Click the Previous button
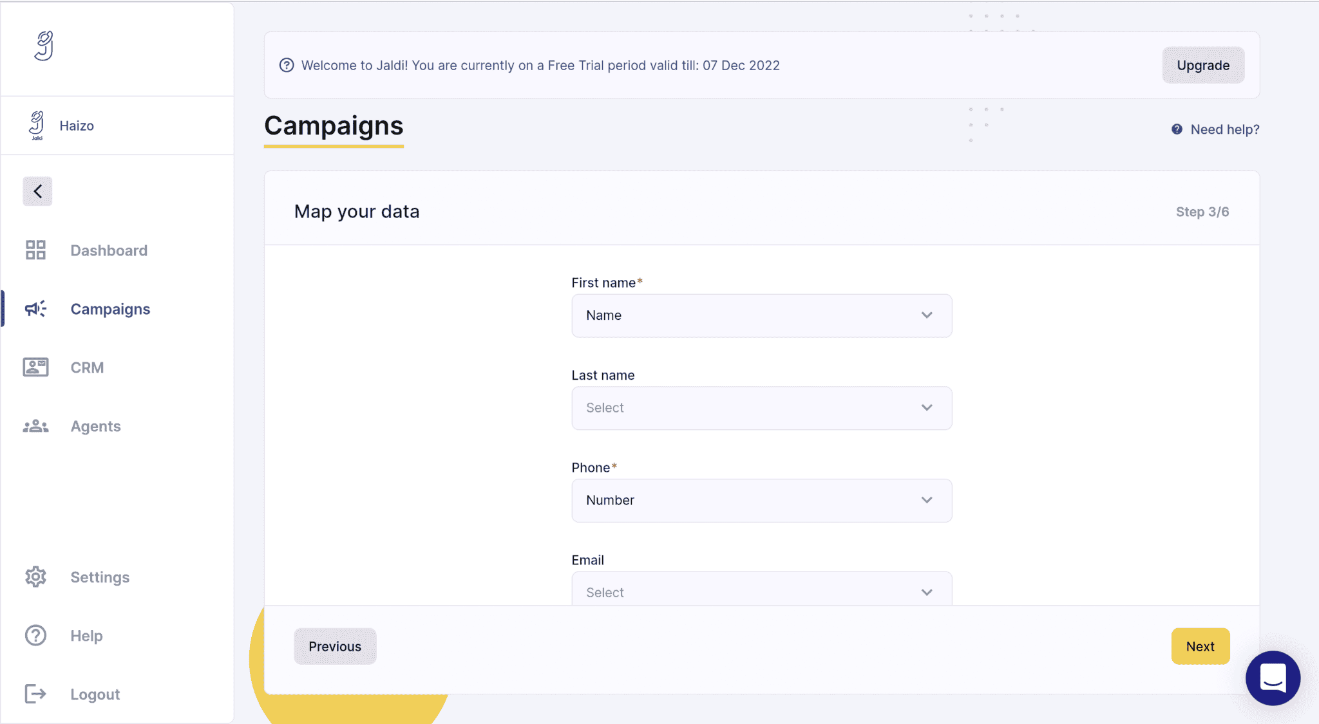Screen dimensions: 1319x724 coord(335,646)
